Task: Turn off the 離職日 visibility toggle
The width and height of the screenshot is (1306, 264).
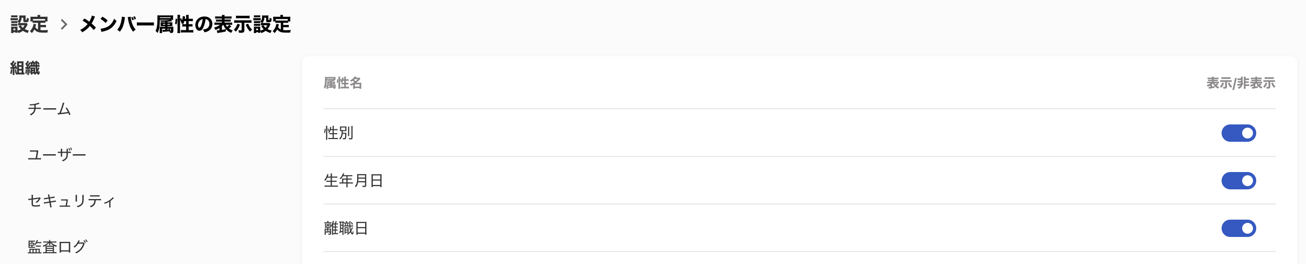Action: [x=1238, y=228]
